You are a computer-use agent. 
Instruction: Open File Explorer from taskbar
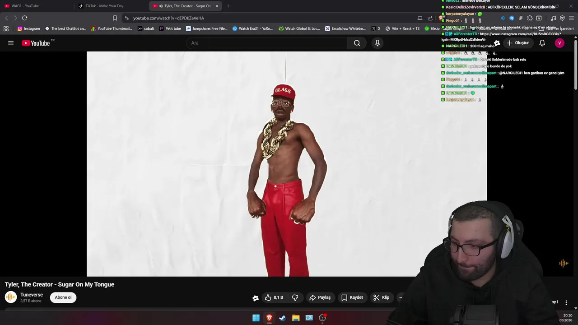click(x=296, y=318)
